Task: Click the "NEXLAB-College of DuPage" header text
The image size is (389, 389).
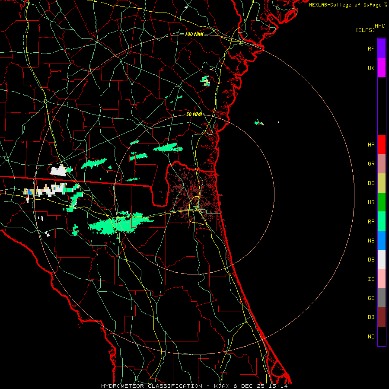Action: (346, 5)
